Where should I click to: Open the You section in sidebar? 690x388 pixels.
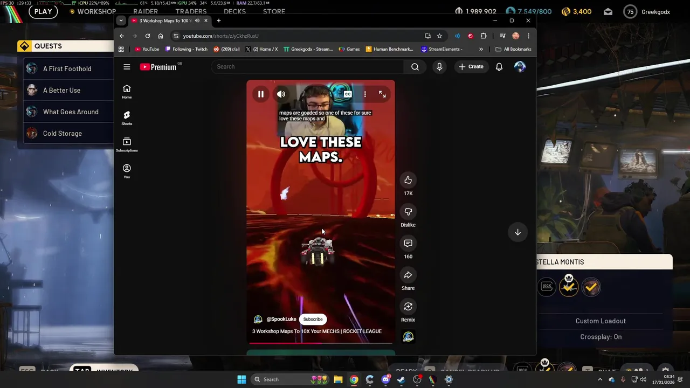coord(127,171)
